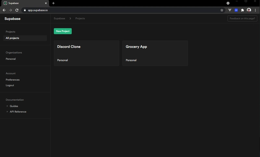The image size is (260, 157).
Task: Click the Supabase logo text in sidebar
Action: (12, 19)
